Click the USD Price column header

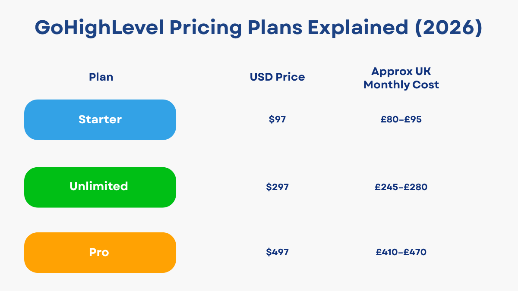(x=277, y=77)
